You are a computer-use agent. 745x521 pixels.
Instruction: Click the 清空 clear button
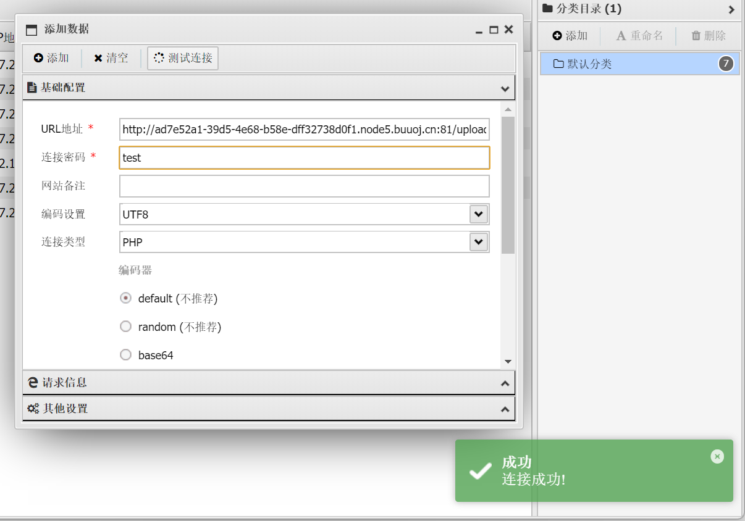point(111,58)
